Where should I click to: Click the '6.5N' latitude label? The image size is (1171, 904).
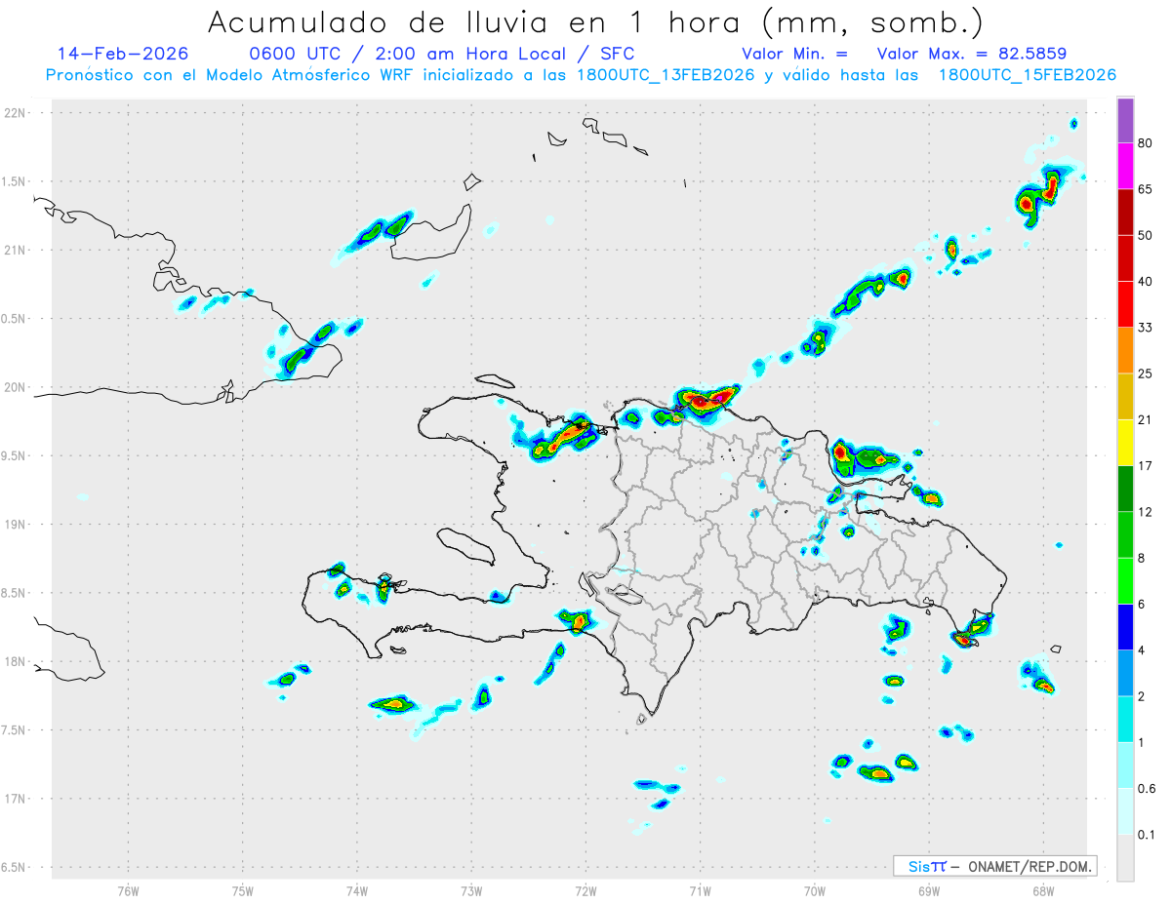15,867
